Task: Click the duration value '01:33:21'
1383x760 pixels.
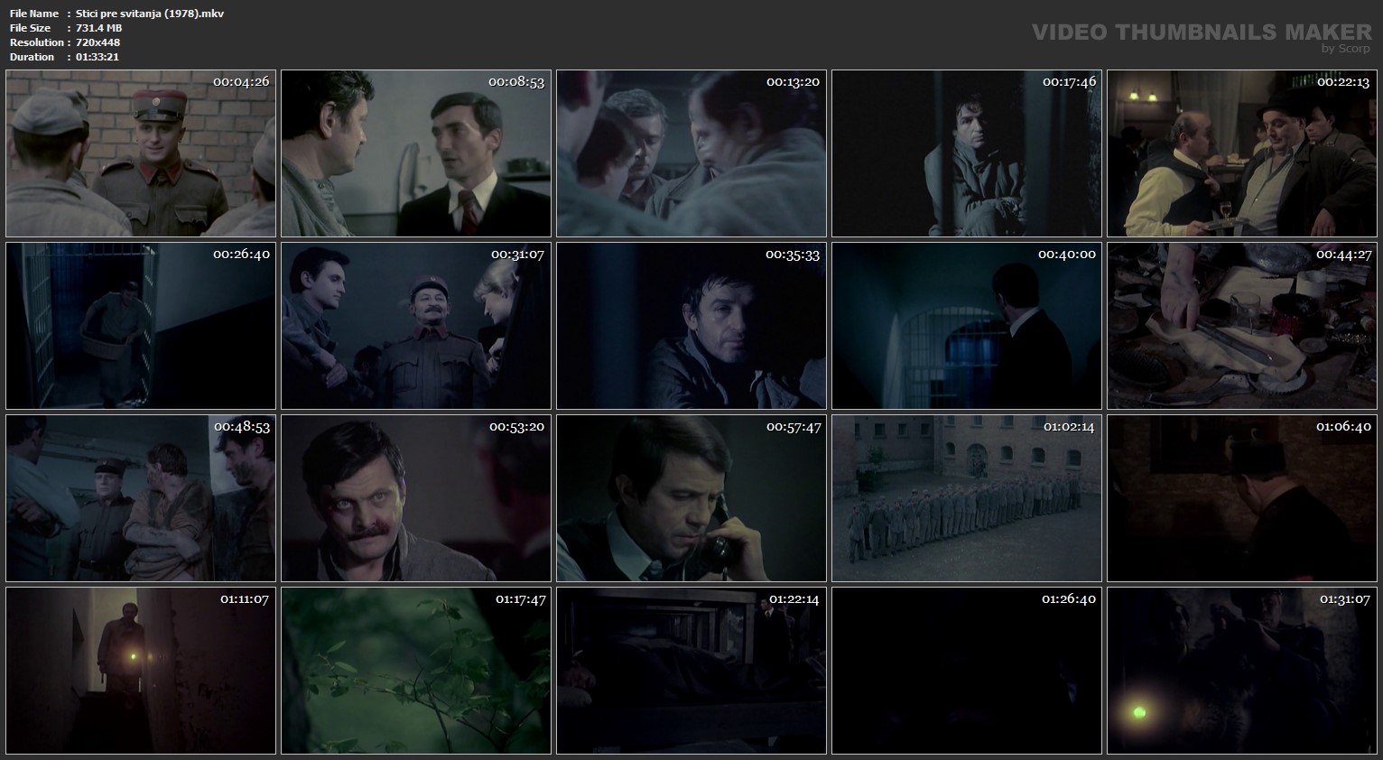Action: click(x=97, y=57)
